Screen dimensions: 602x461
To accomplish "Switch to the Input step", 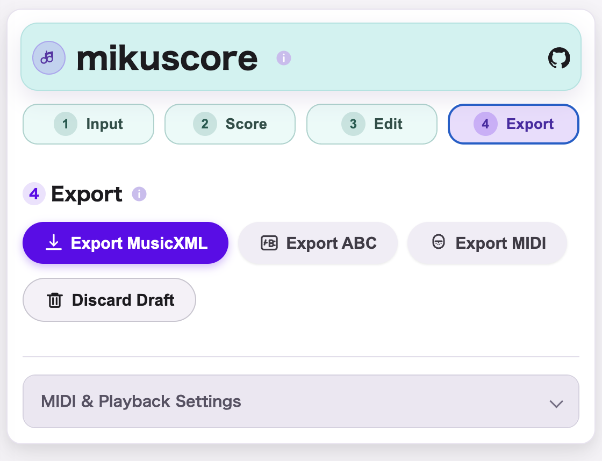I will pos(88,124).
